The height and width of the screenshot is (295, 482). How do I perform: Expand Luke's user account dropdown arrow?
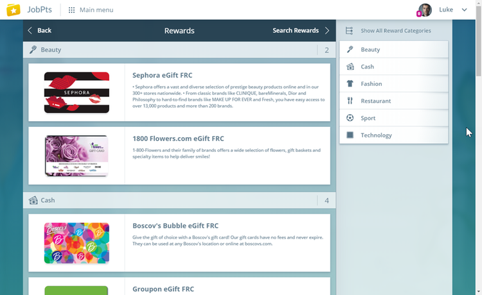pos(464,10)
